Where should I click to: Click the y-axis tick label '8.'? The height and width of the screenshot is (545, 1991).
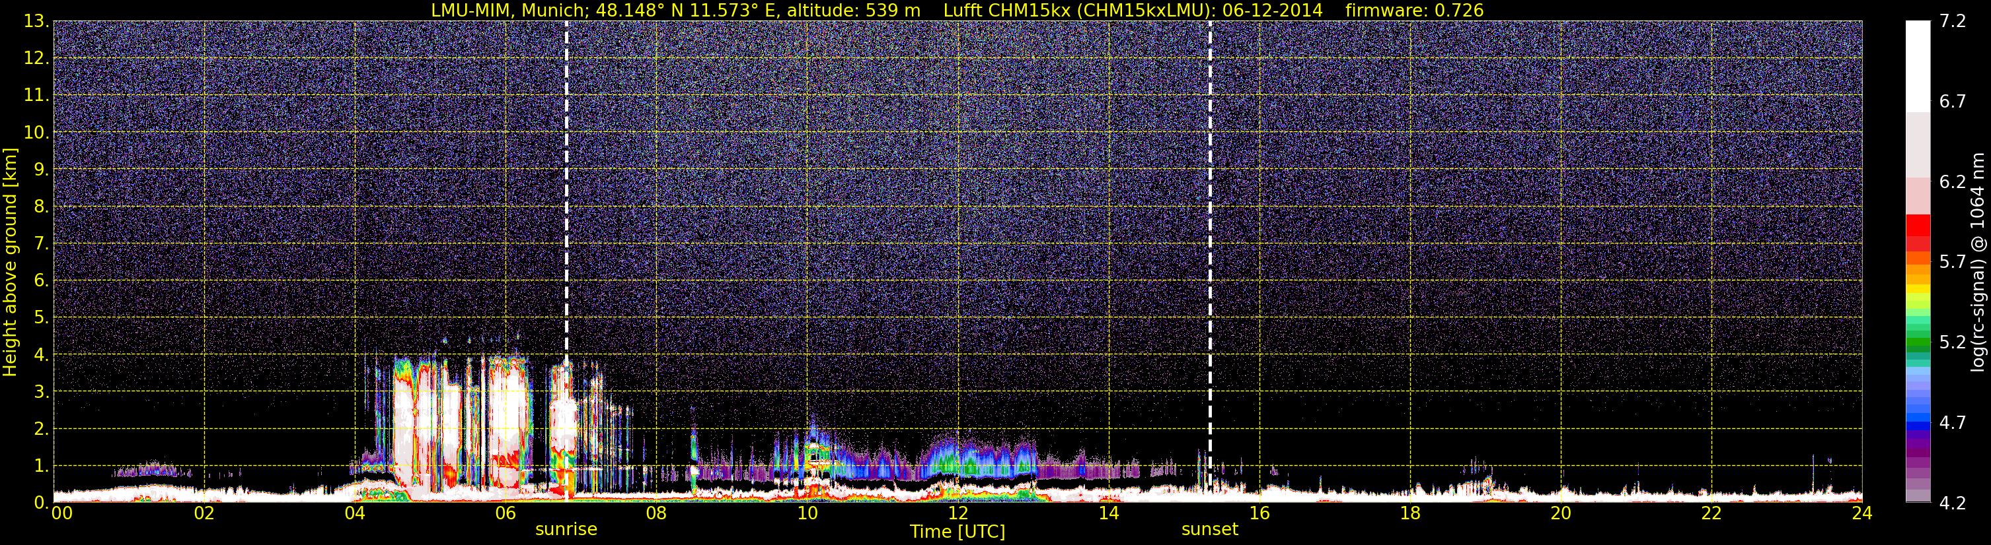tap(41, 207)
